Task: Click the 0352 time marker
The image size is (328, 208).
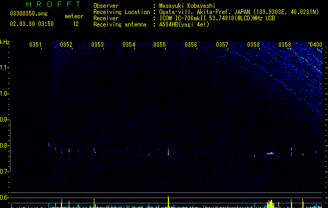Action: coord(66,45)
